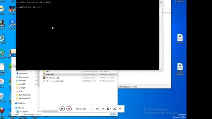Click the file list horizontal scroll-left arrow
This screenshot has height=119, width=212.
[x=41, y=112]
